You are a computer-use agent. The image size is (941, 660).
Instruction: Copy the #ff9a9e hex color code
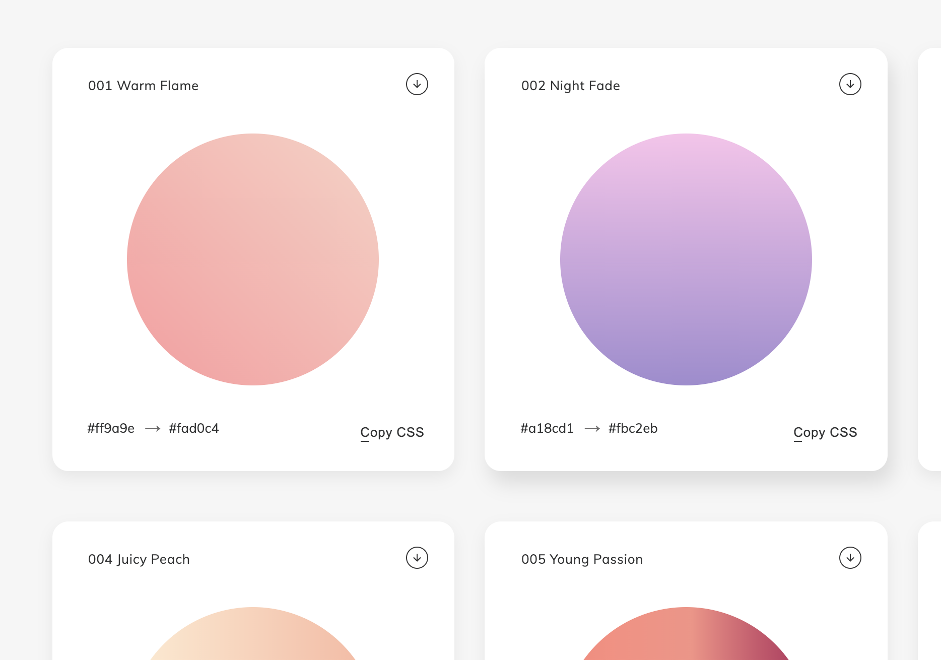point(111,428)
